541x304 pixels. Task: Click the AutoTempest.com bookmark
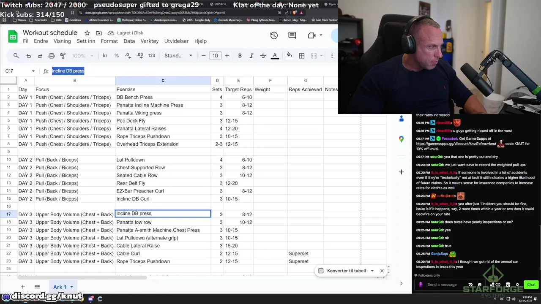point(163,20)
